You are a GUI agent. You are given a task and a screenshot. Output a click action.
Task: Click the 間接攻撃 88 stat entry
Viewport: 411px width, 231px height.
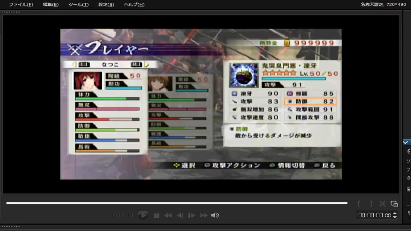click(310, 118)
